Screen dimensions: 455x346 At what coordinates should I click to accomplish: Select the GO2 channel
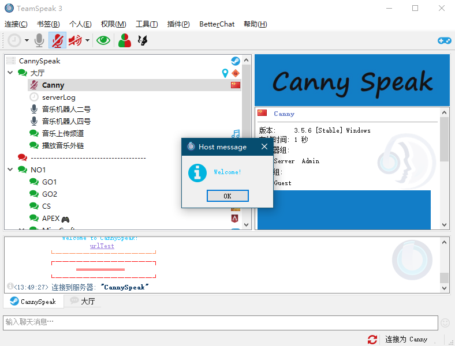[x=50, y=194]
